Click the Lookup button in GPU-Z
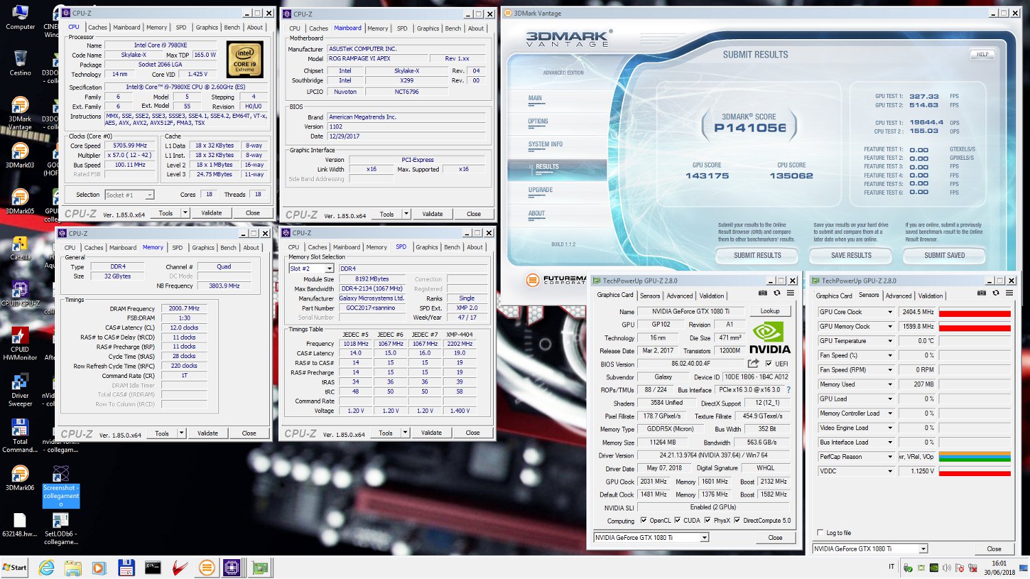The height and width of the screenshot is (579, 1030). [770, 311]
